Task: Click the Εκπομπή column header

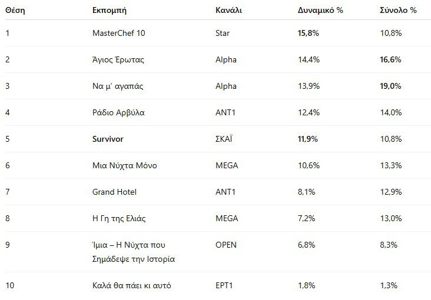Action: pyautogui.click(x=110, y=11)
